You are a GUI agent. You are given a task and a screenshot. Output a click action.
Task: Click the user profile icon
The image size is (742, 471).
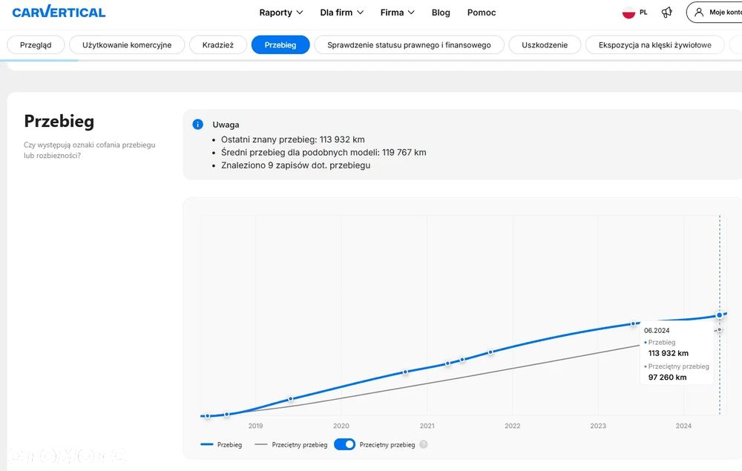click(699, 12)
